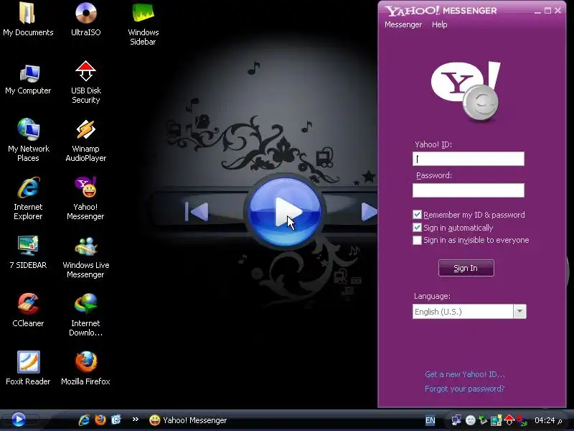Open the EN language bar indicator
The image size is (574, 431).
(x=430, y=420)
